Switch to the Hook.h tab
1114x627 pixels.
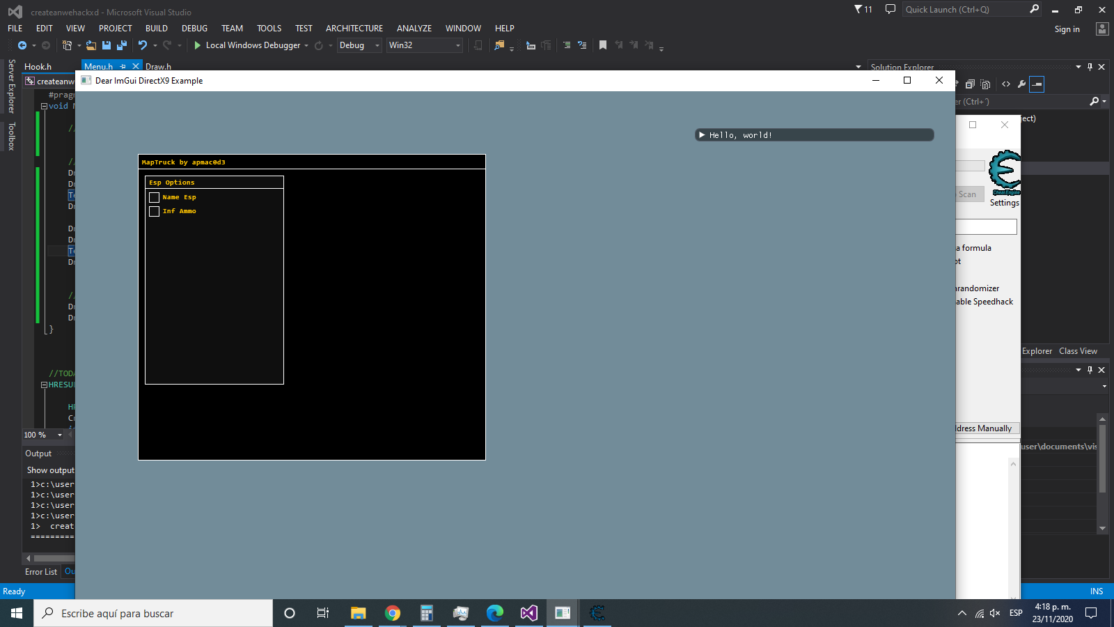38,67
